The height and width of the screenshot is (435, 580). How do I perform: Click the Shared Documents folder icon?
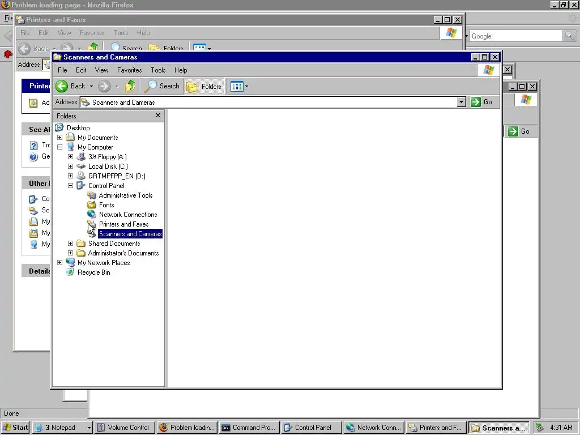click(x=81, y=243)
